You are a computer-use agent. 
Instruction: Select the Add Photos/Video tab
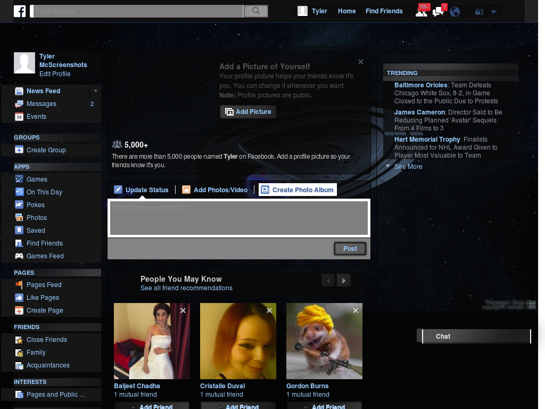coord(215,190)
